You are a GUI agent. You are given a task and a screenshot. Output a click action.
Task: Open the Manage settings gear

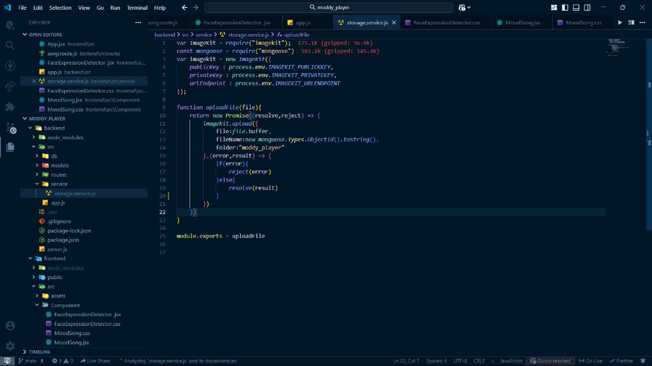pos(9,345)
